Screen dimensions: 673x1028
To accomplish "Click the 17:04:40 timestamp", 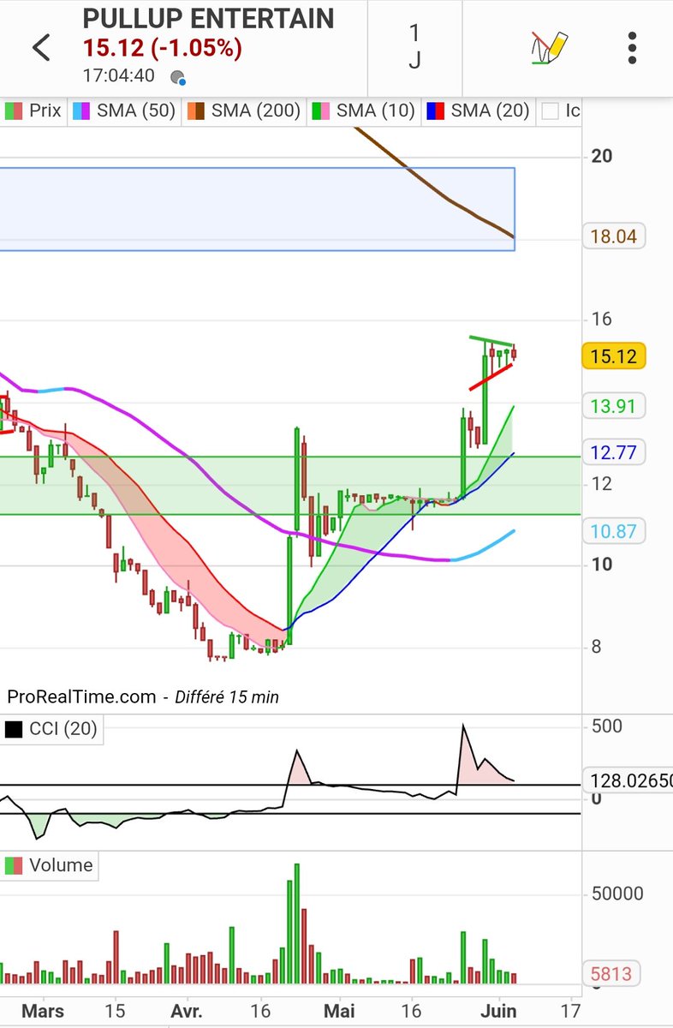I will pos(119,76).
